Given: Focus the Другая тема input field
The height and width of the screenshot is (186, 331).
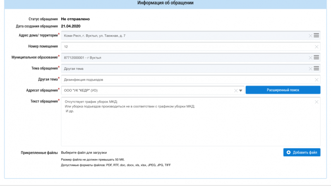Looking at the screenshot, I should pyautogui.click(x=191, y=80).
